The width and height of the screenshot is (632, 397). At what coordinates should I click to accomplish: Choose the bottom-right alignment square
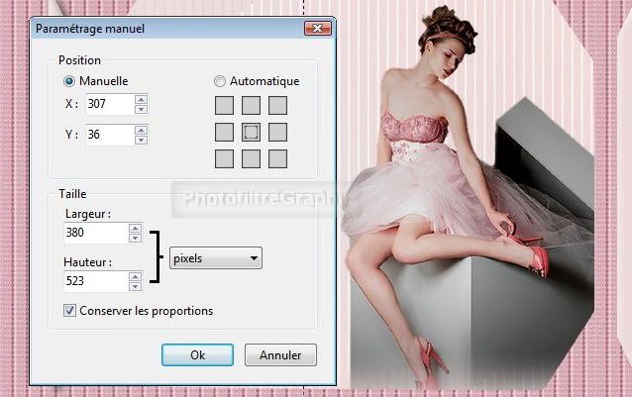coord(277,158)
